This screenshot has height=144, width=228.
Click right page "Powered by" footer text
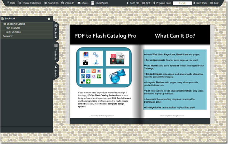coord(172,116)
